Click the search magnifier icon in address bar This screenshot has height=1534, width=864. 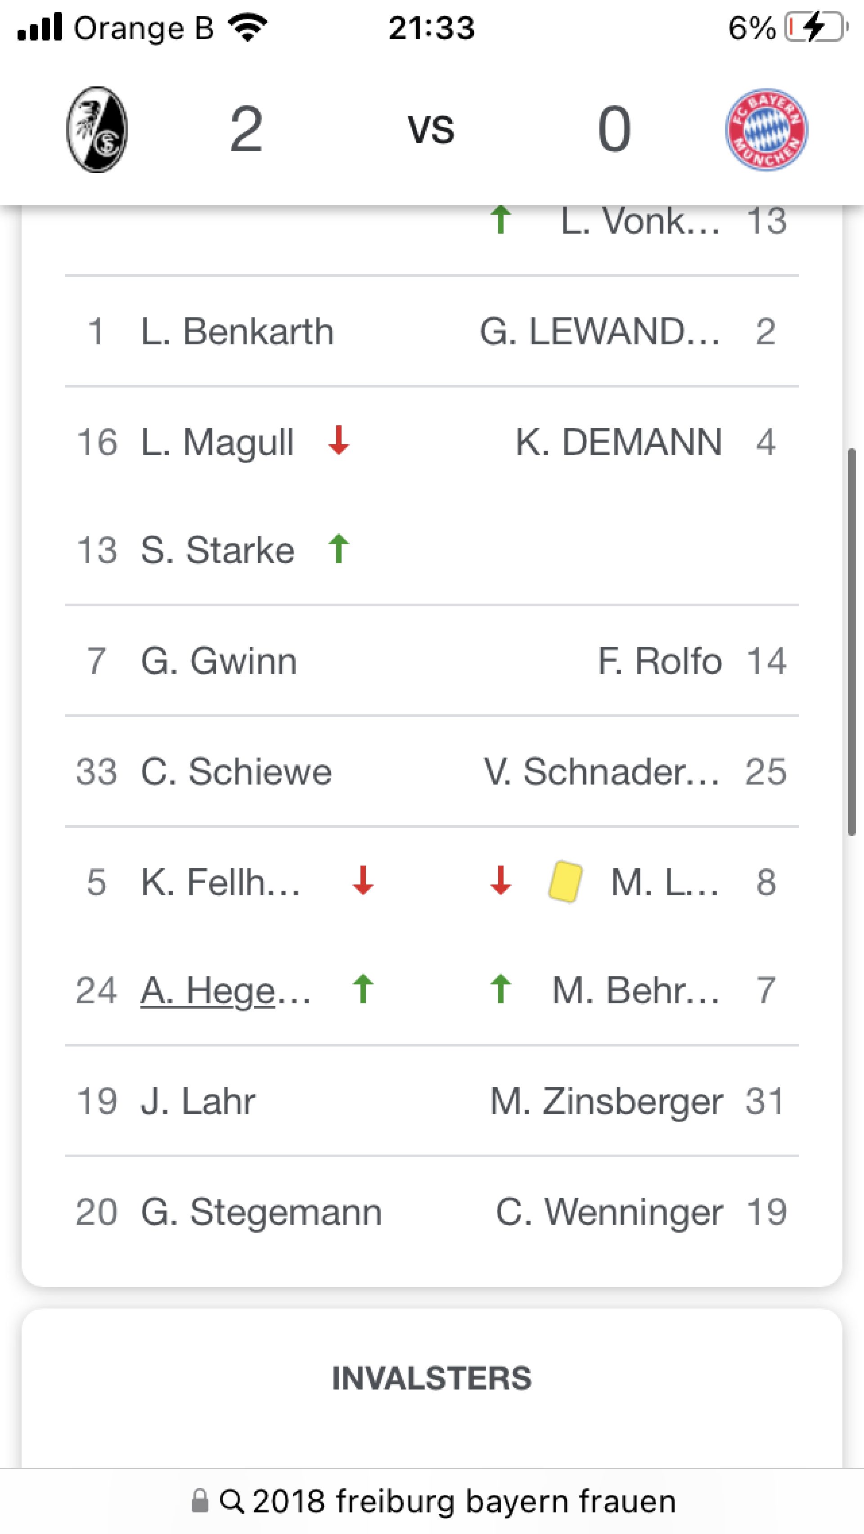[x=232, y=1501]
